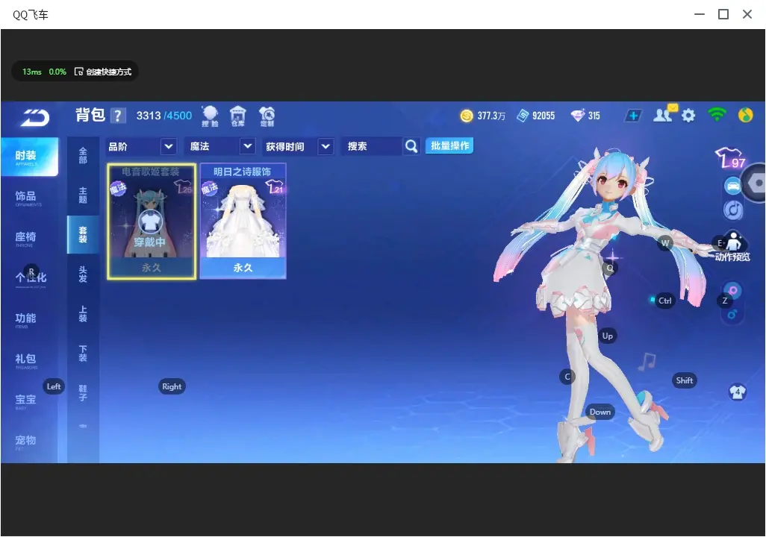This screenshot has width=766, height=537.
Task: Click the music note circle icon
Action: (x=733, y=210)
